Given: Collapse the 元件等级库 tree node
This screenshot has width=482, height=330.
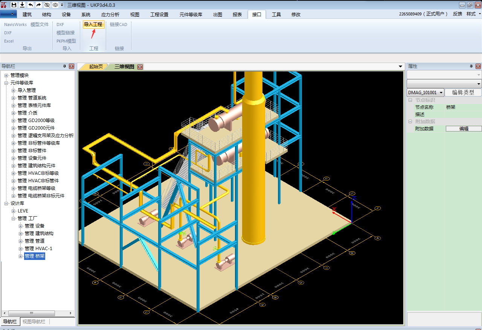Looking at the screenshot, I should point(6,83).
